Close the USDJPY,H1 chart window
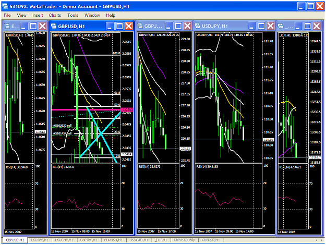Viewport: 326px width, 245px height. pyautogui.click(x=271, y=26)
